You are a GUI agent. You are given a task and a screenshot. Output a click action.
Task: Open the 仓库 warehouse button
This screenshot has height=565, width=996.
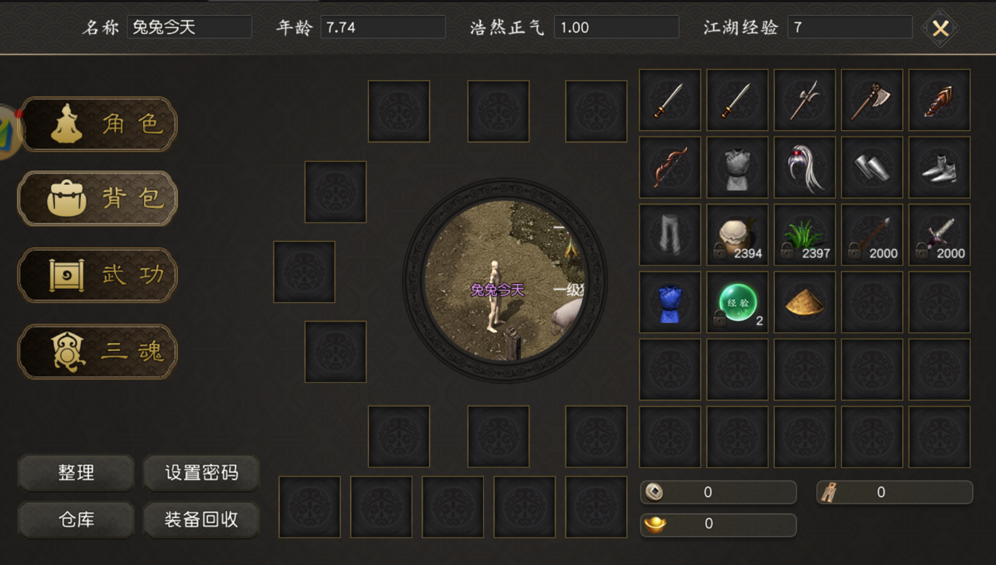point(76,519)
